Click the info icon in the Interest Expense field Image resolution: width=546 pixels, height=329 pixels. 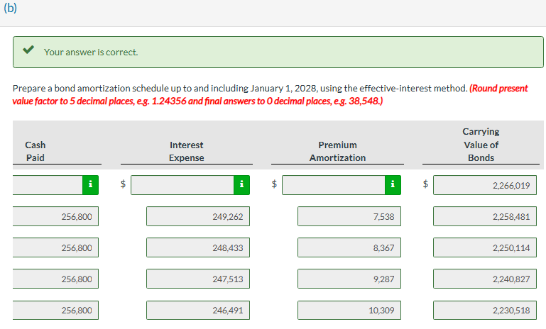click(241, 184)
